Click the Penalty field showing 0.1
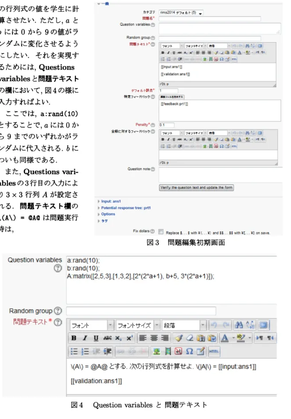 167,125
